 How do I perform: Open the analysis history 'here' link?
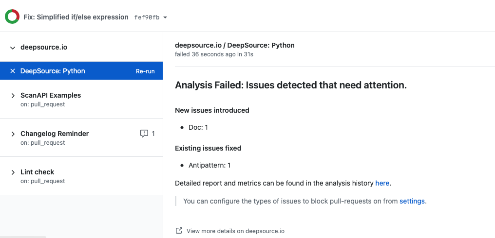(382, 183)
